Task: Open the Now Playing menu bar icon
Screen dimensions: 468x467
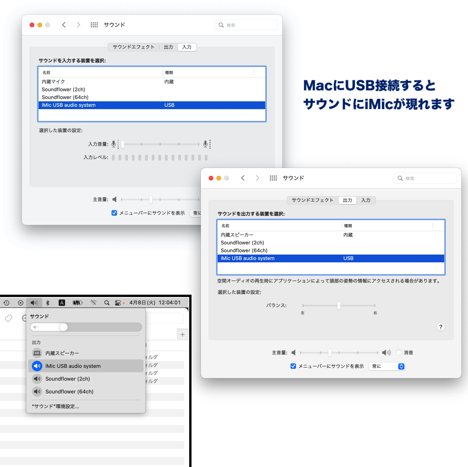Action: (20, 302)
